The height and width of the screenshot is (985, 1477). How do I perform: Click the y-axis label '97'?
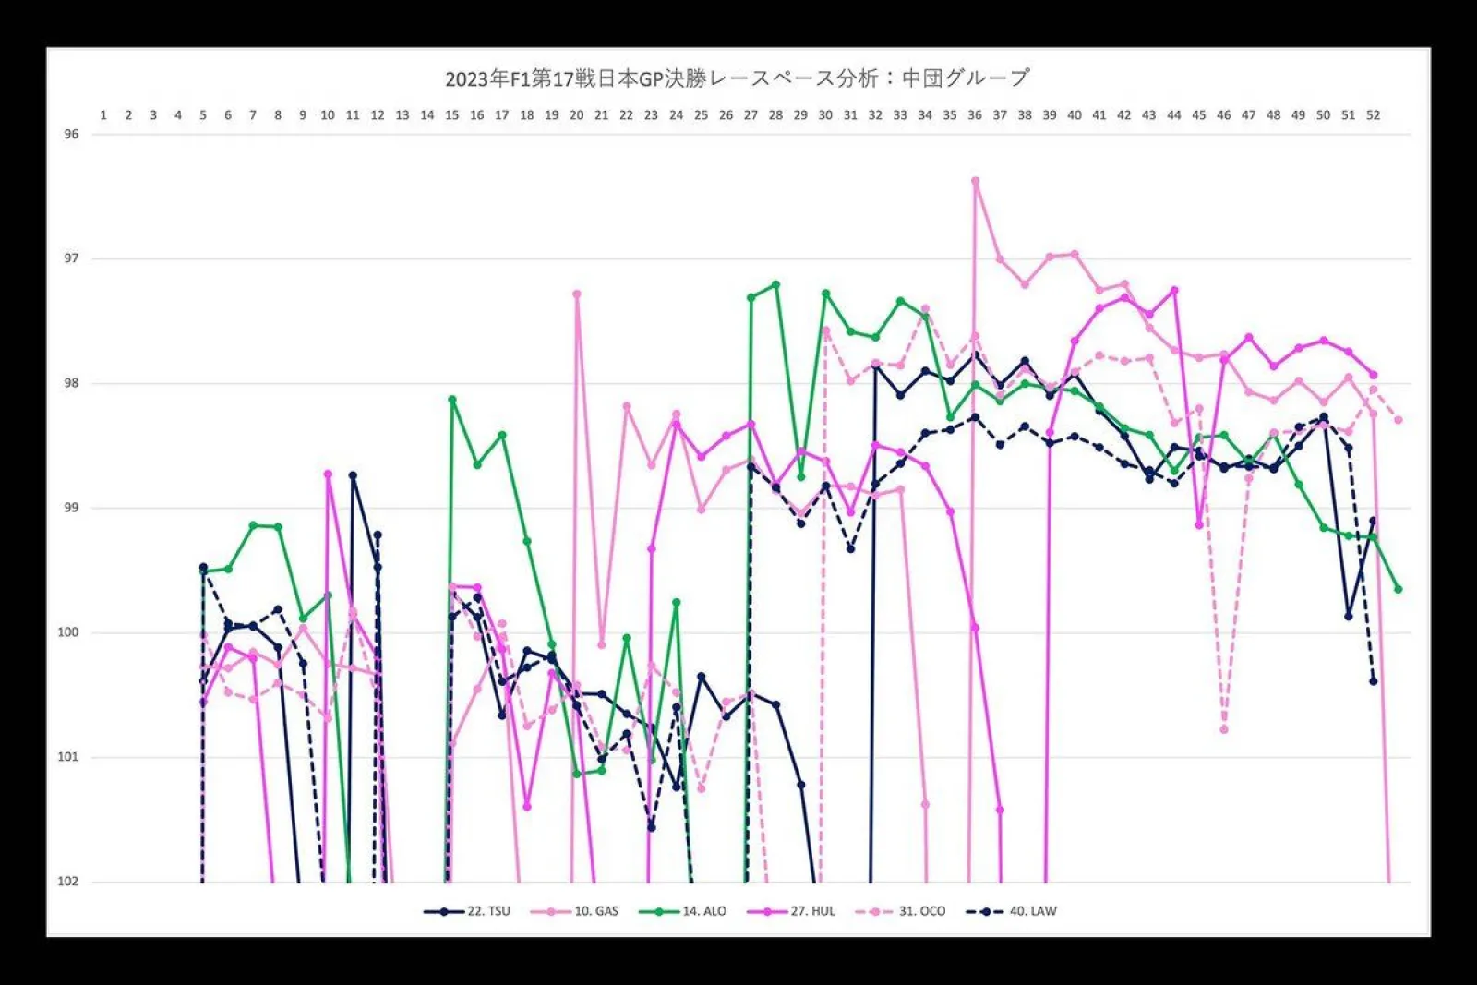coord(71,258)
